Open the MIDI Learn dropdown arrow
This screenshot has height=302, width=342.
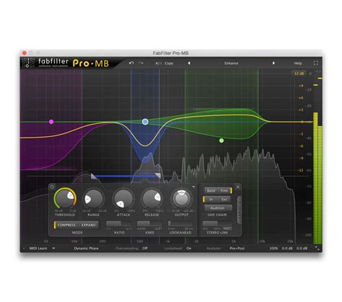click(53, 248)
